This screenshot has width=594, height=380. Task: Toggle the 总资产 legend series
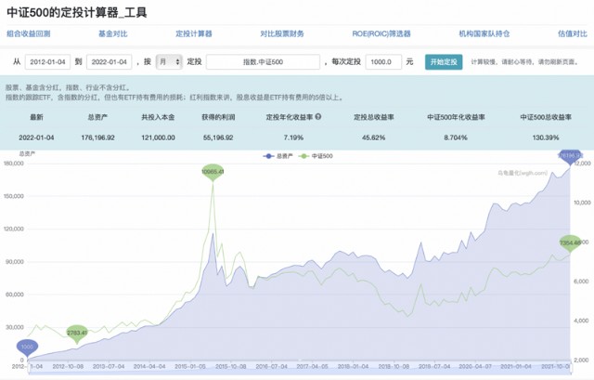(278, 156)
